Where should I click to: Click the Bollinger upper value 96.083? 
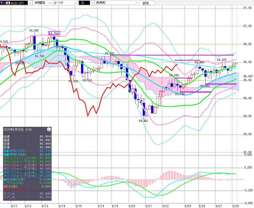(45, 165)
